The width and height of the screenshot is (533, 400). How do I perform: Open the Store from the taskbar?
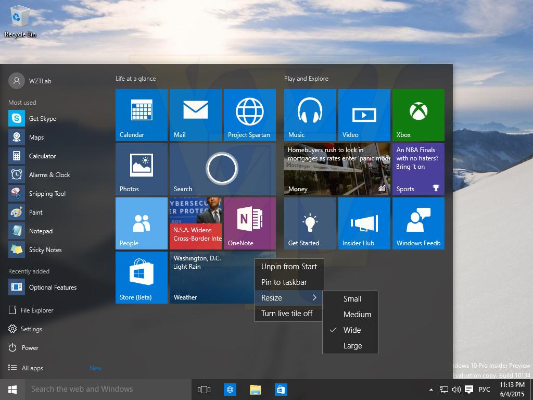coord(281,390)
